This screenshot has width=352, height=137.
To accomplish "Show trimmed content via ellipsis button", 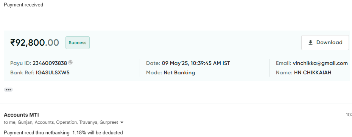I will click(8, 89).
